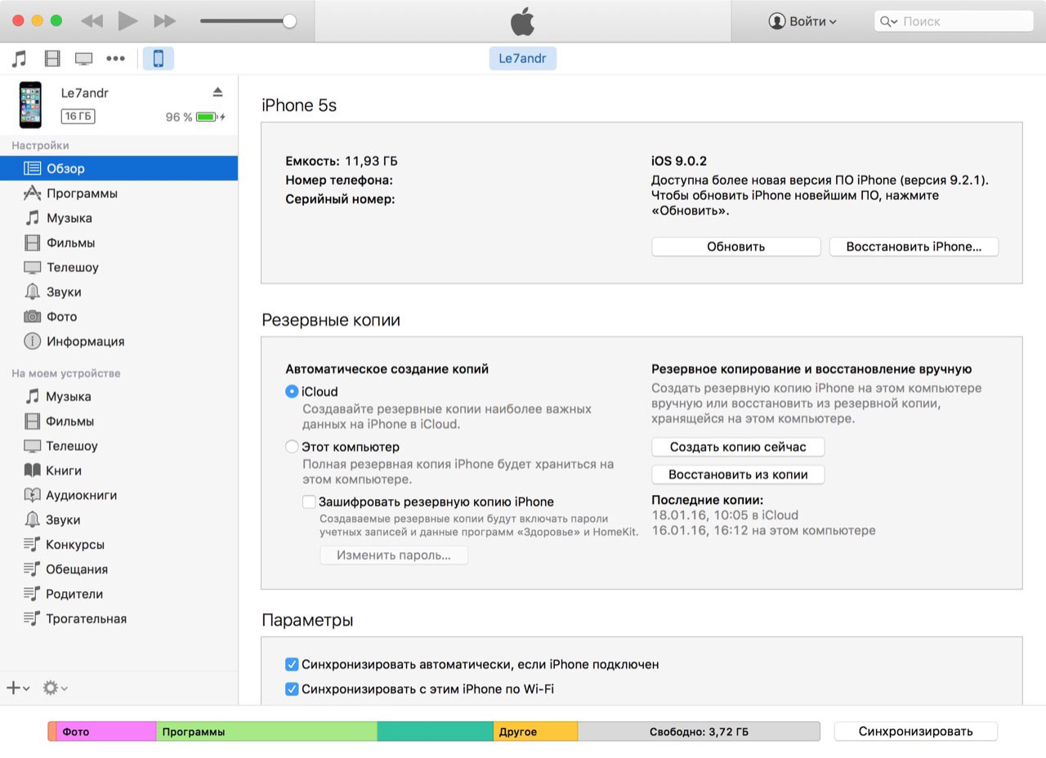Open the Родители playlist
This screenshot has width=1046, height=758.
(x=119, y=594)
